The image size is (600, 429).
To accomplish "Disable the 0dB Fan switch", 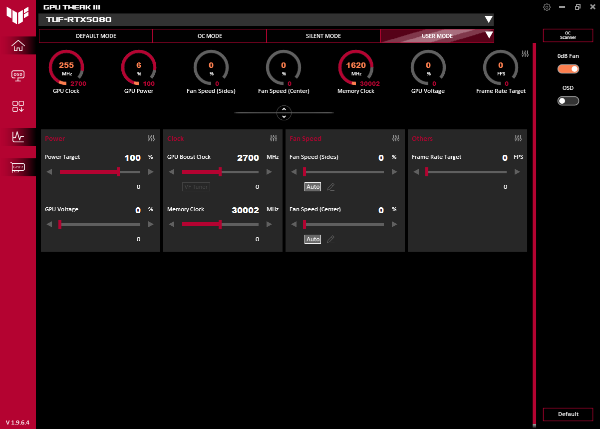I will click(x=568, y=69).
